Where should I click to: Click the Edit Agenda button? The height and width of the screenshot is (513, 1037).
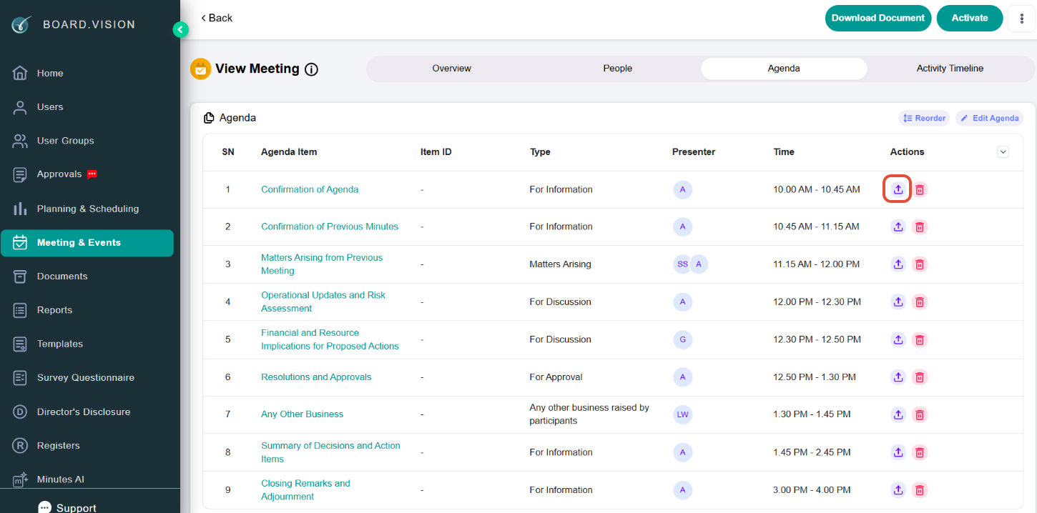[x=990, y=118]
